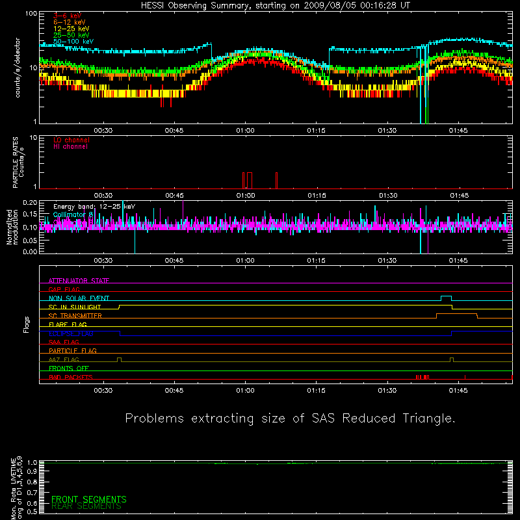Viewport: 520px width, 520px height.
Task: Click the 'Problems extracting size of SAS' message
Action: point(290,419)
